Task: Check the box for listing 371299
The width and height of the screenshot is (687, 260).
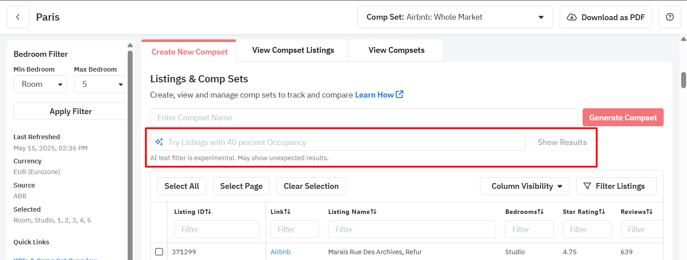Action: (x=159, y=252)
